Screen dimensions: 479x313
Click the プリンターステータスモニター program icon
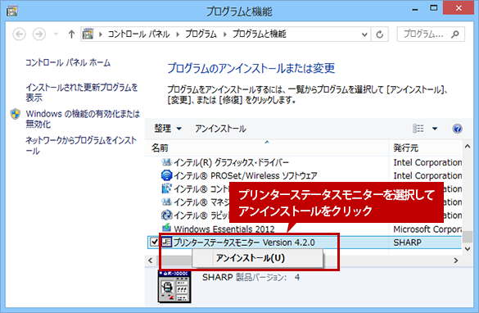166,242
